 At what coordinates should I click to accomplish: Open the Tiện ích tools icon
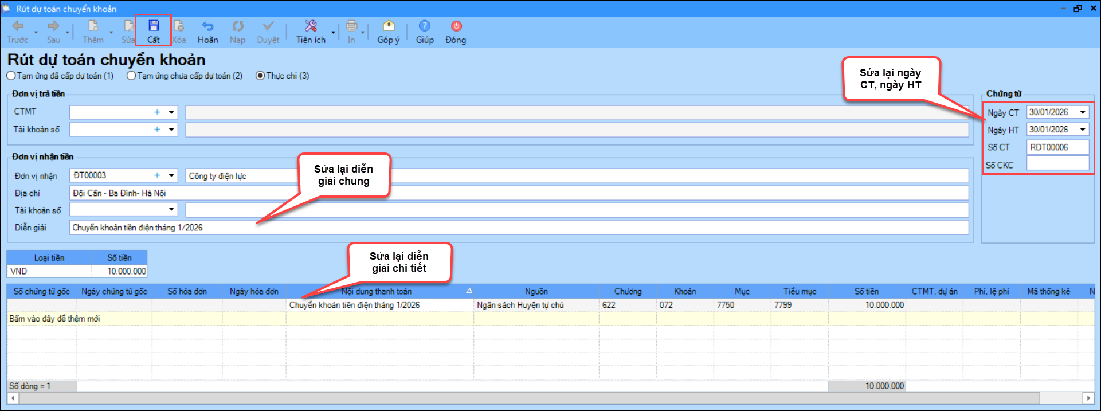tap(311, 26)
